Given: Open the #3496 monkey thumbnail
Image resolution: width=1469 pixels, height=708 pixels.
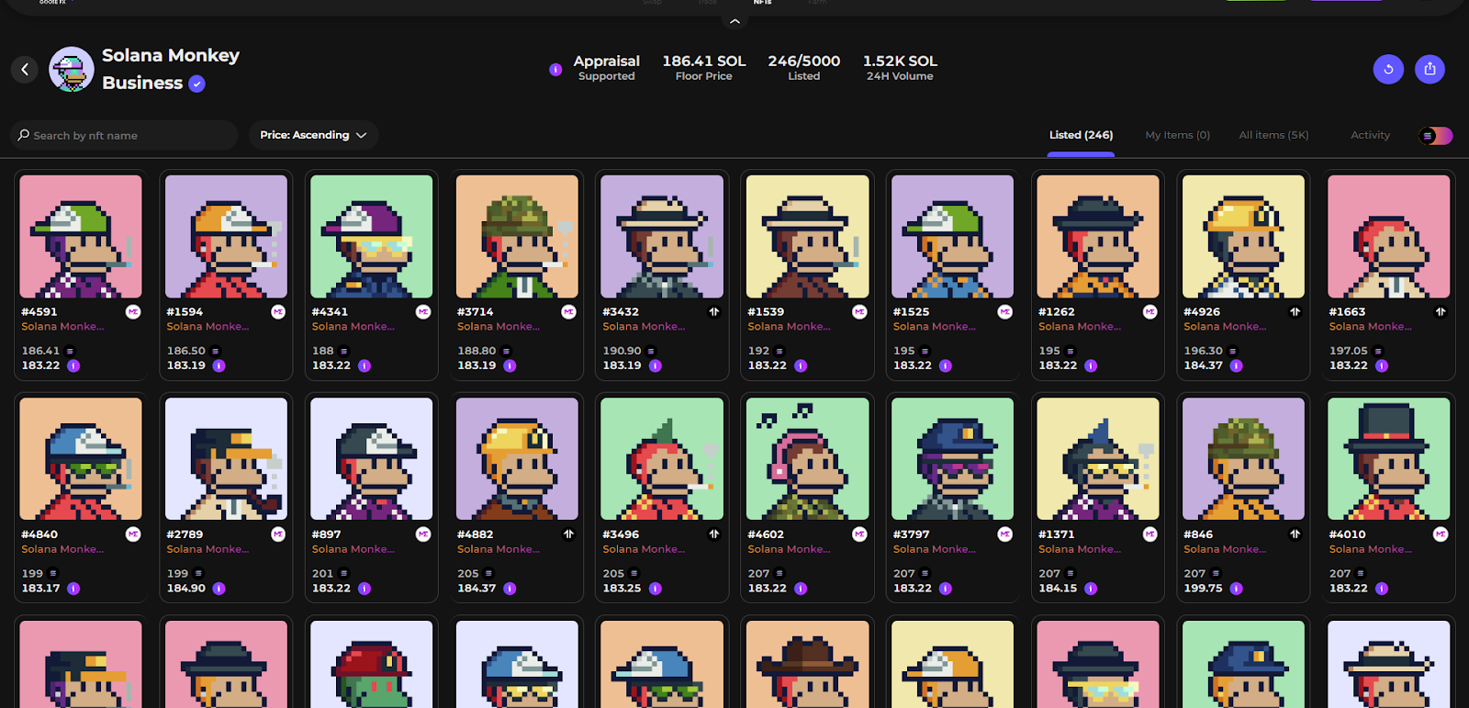Looking at the screenshot, I should click(662, 459).
